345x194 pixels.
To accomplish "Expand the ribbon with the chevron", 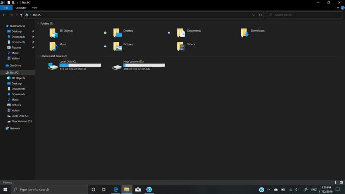I will pos(338,8).
